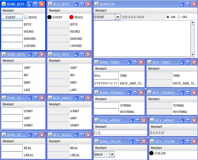Click the Java icon of RCV_ARRAY window
Viewport: 198px width, 160px height.
(x=152, y=120)
